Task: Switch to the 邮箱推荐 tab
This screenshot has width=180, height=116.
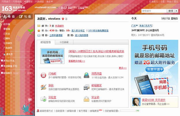Action: 46,42
